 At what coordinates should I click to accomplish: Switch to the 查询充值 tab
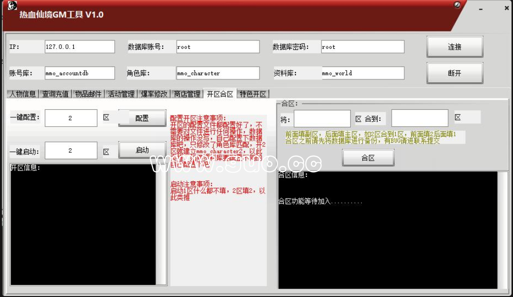coord(55,94)
